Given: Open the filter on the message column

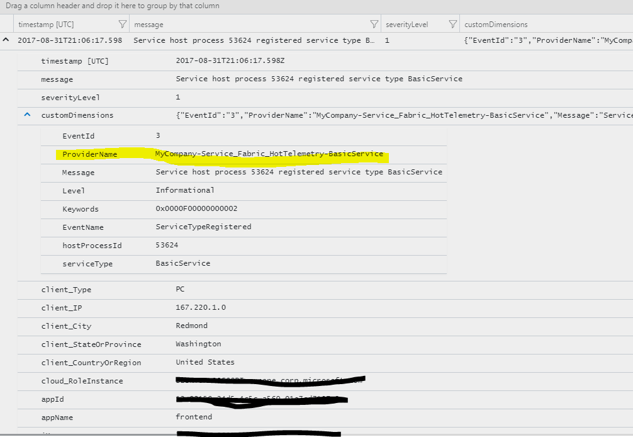Looking at the screenshot, I should click(374, 23).
